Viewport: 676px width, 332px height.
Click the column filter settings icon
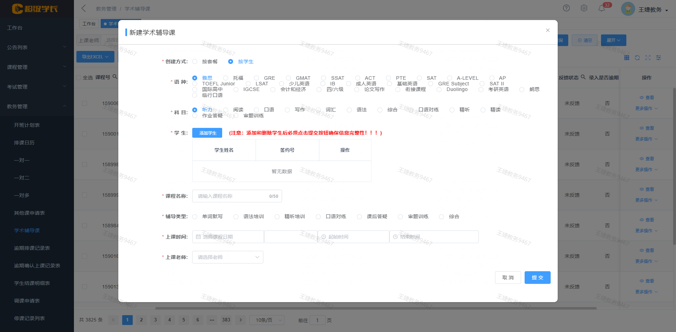pos(658,58)
